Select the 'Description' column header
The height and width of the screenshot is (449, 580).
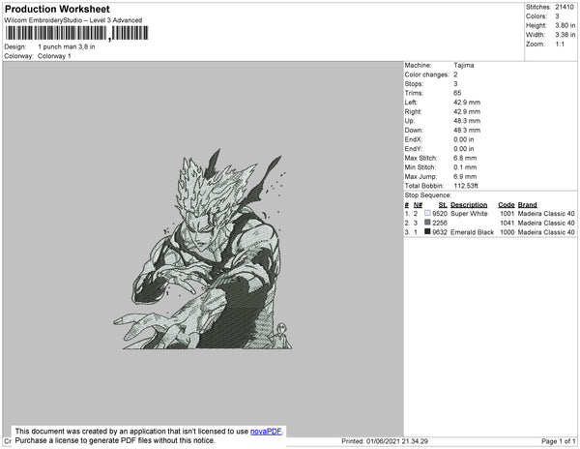tap(469, 205)
